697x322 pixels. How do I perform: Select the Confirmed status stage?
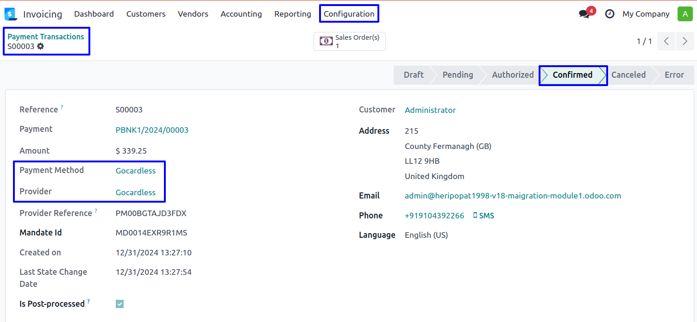(572, 75)
